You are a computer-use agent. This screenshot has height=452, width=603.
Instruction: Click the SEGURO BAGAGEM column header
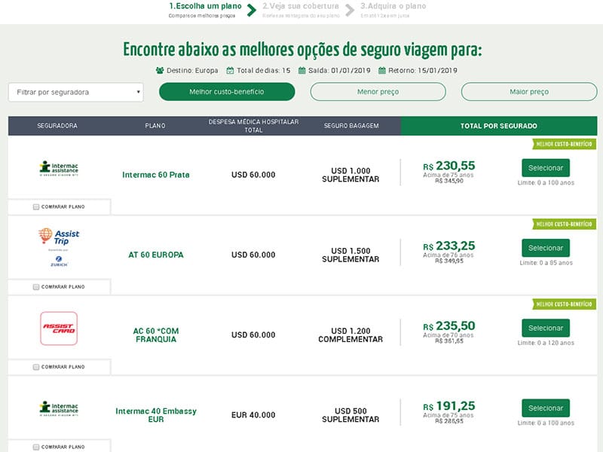pyautogui.click(x=351, y=126)
